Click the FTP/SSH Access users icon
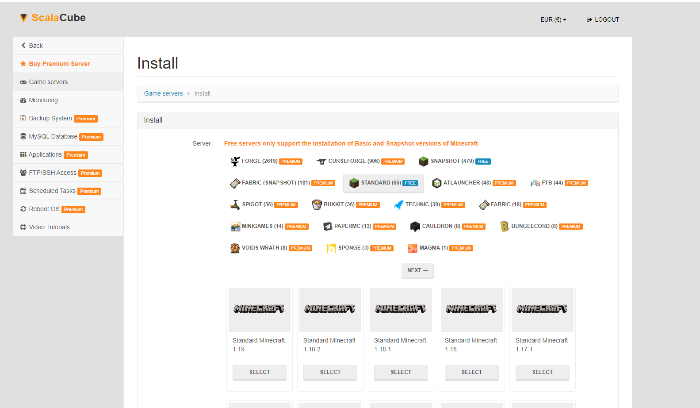700x408 pixels. tap(23, 173)
